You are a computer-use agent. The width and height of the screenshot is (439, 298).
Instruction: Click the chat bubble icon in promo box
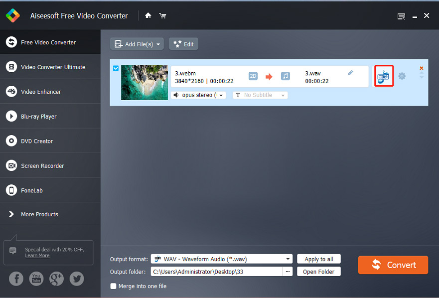pos(13,250)
